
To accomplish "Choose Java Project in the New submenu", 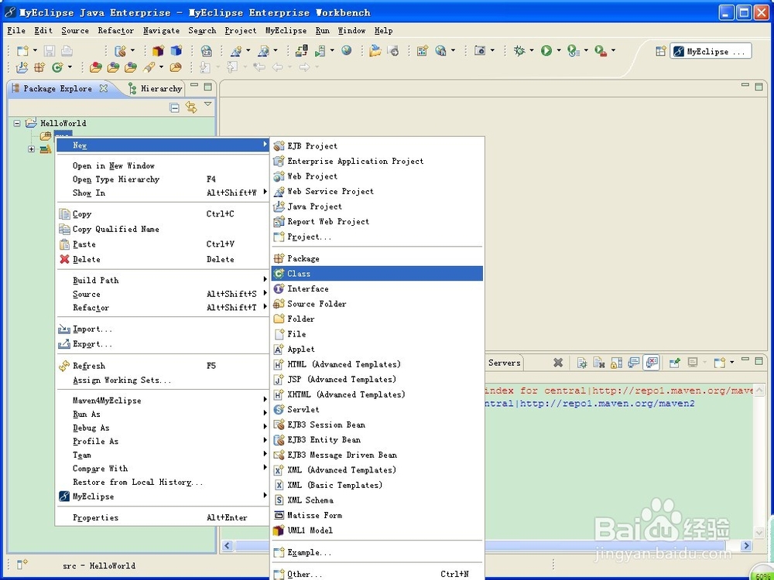I will tap(377, 206).
